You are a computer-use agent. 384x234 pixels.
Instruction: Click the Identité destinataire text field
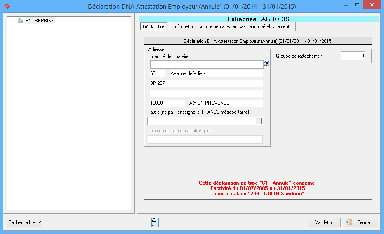206,64
